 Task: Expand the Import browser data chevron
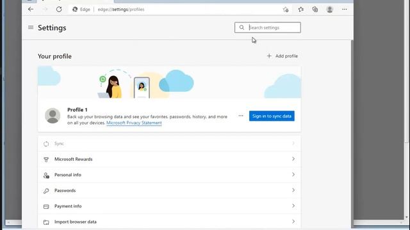293,222
